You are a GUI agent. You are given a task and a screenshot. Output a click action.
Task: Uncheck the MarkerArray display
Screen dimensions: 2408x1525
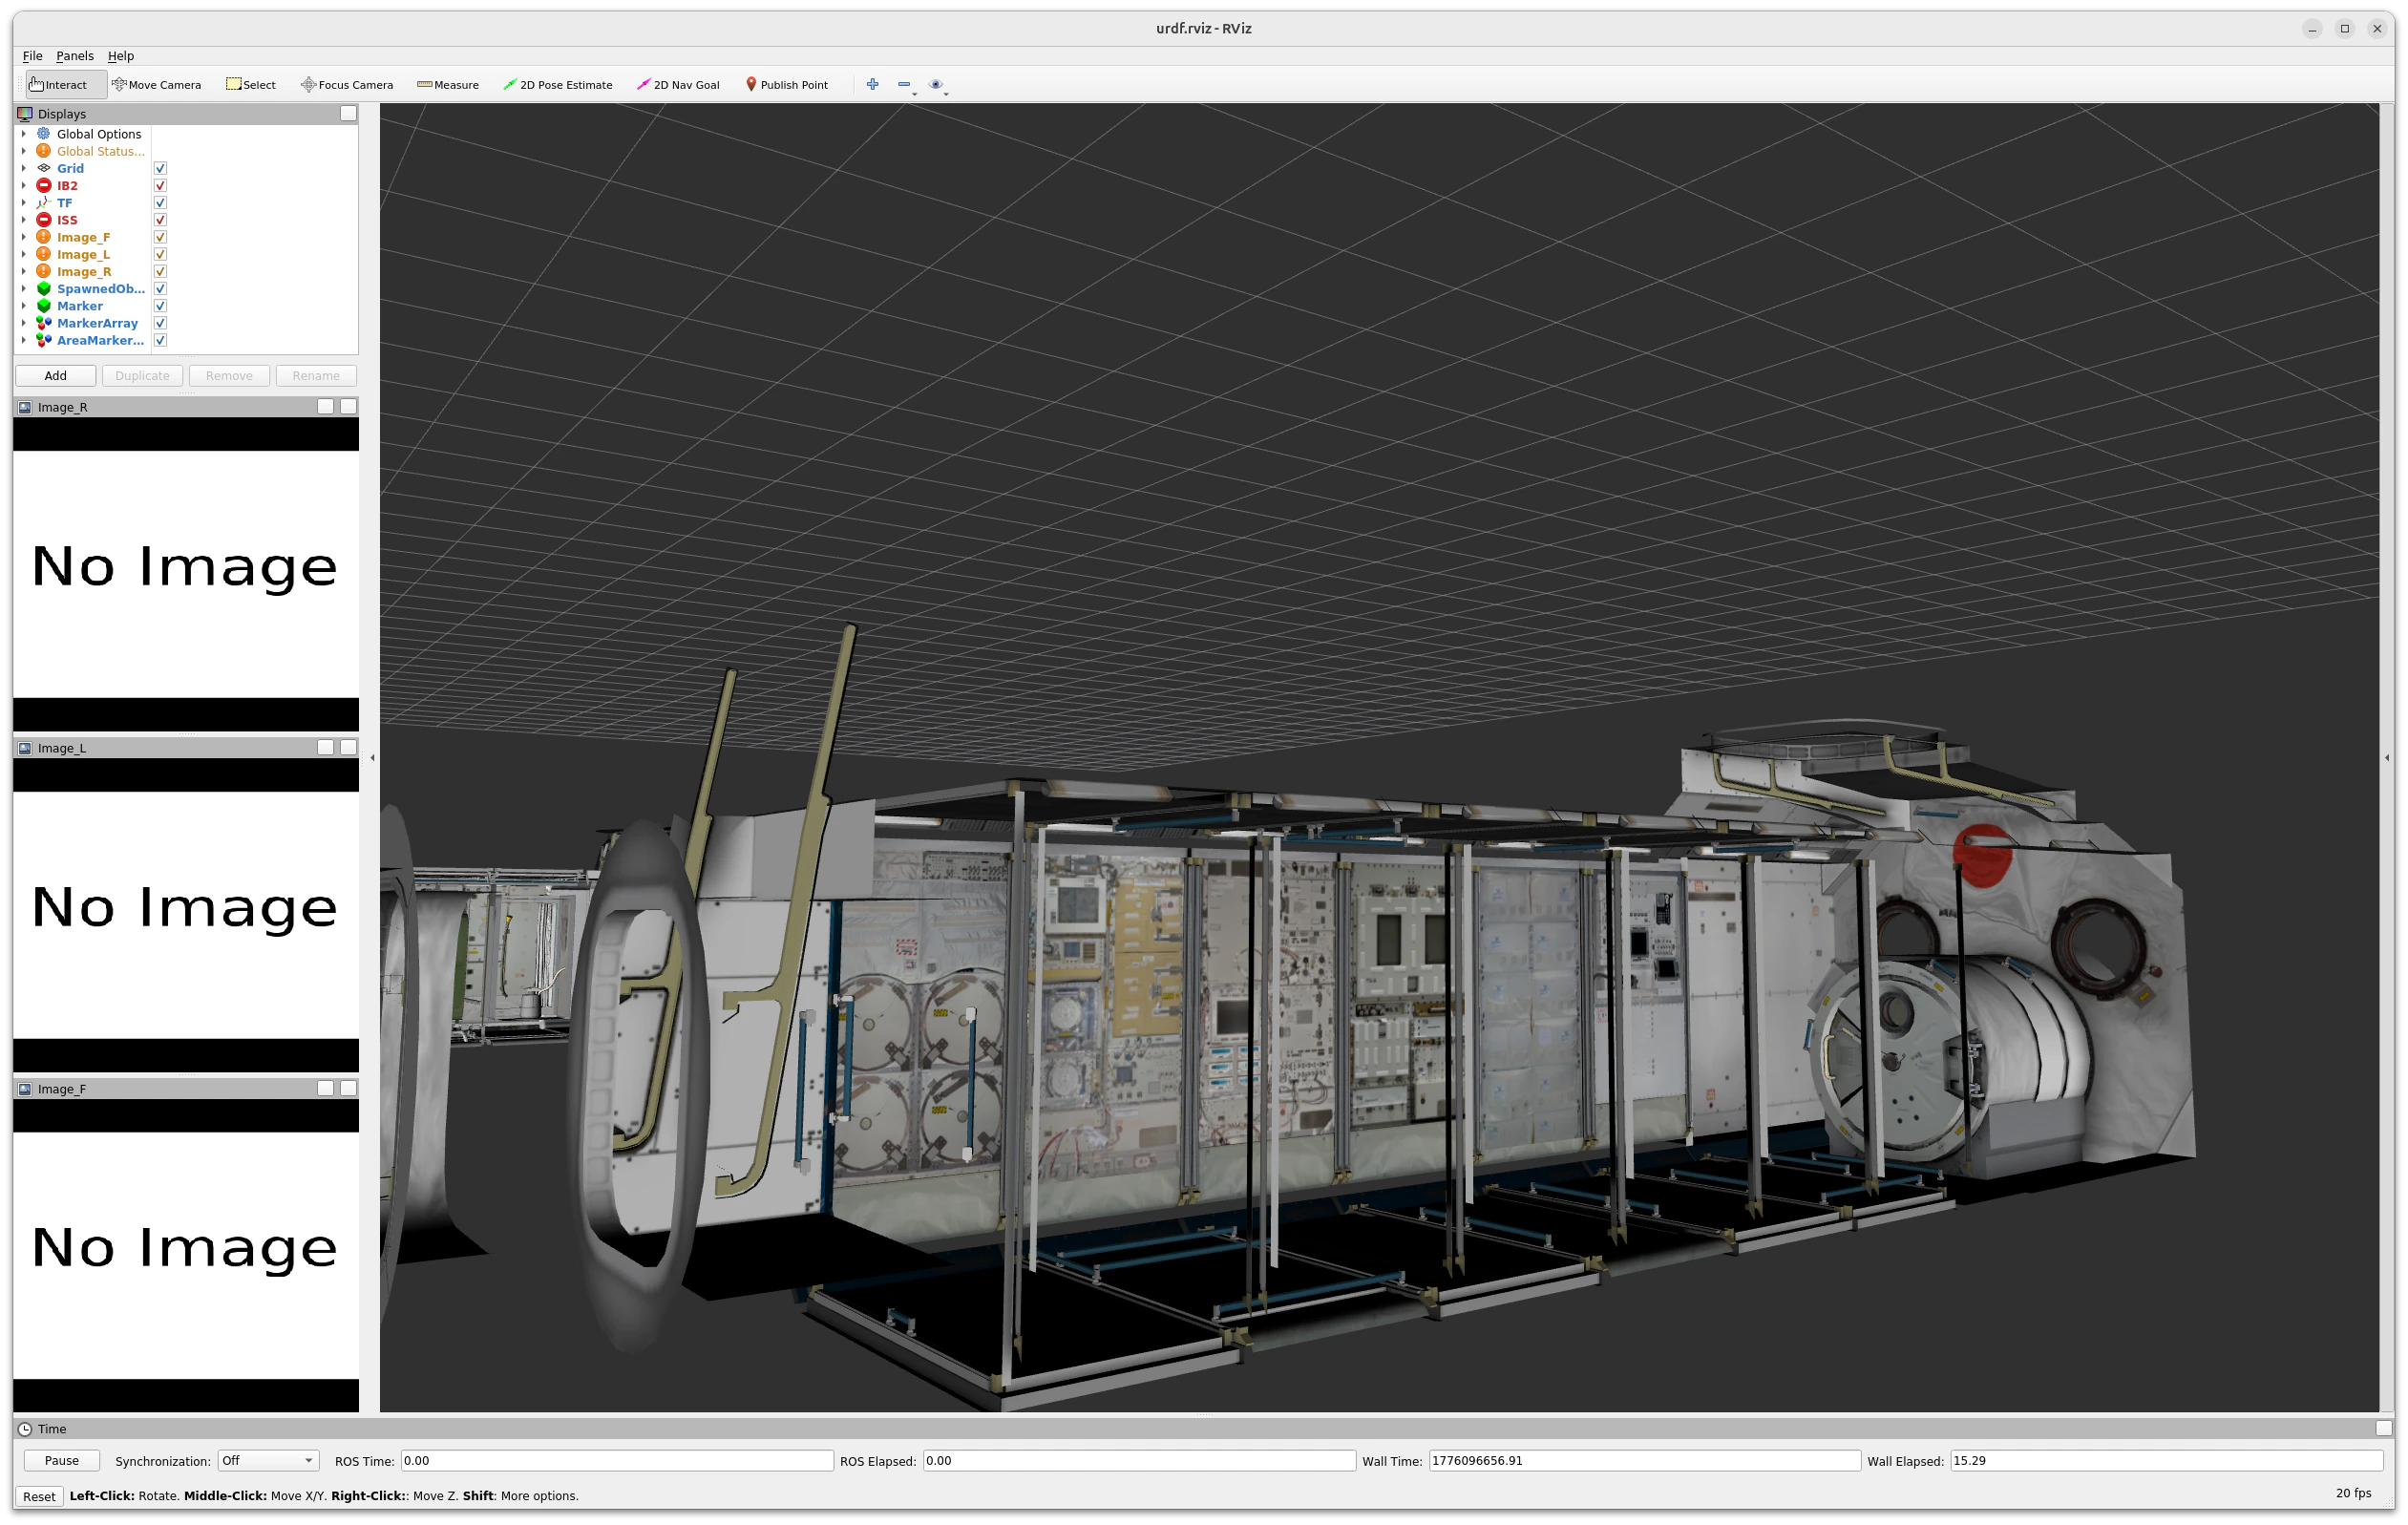(x=160, y=323)
